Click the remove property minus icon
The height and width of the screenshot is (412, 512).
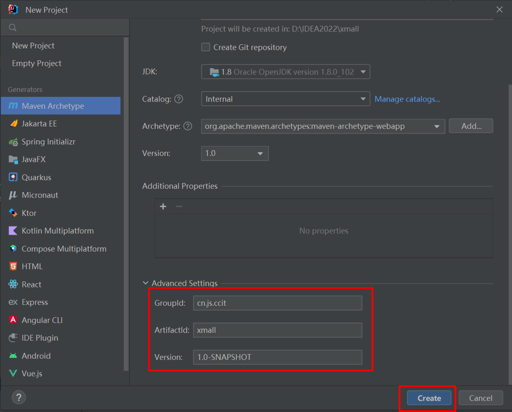point(179,206)
